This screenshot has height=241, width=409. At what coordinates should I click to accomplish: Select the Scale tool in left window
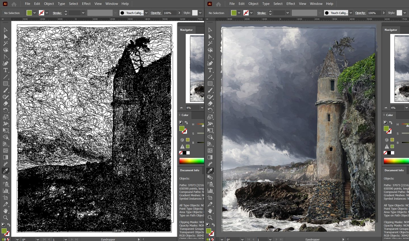(5, 117)
